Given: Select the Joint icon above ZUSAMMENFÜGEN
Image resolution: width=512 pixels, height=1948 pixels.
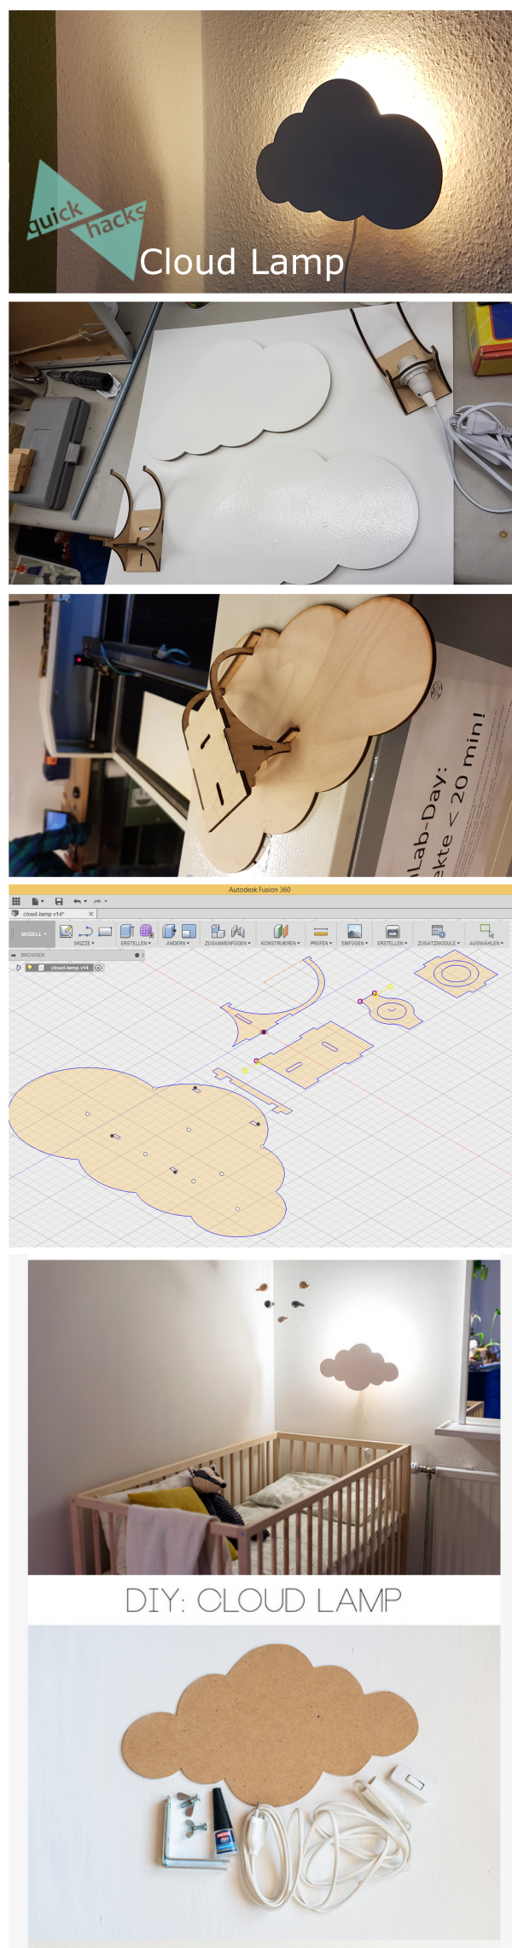Looking at the screenshot, I should pyautogui.click(x=238, y=932).
